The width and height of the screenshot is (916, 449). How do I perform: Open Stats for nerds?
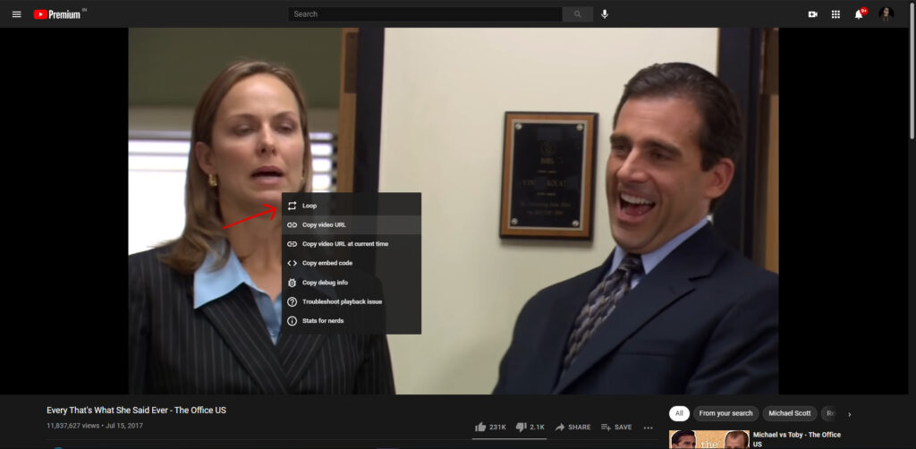(351, 320)
